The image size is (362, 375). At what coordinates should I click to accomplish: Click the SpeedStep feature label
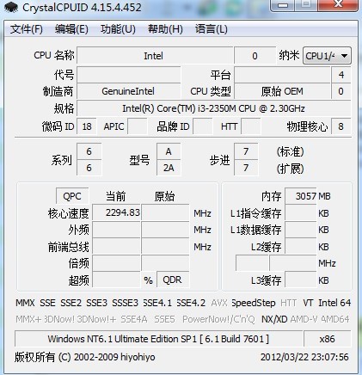pyautogui.click(x=254, y=303)
